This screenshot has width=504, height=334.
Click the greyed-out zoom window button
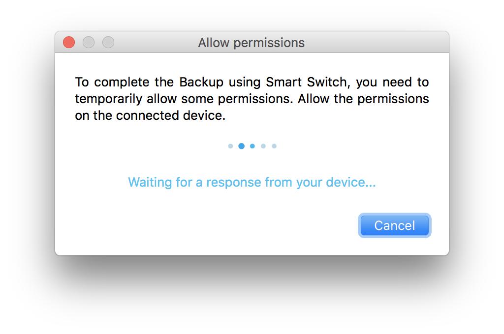pos(108,43)
